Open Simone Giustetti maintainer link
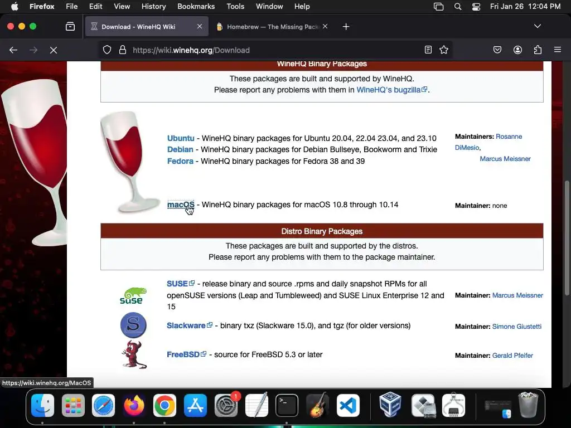This screenshot has height=428, width=571. click(x=517, y=327)
